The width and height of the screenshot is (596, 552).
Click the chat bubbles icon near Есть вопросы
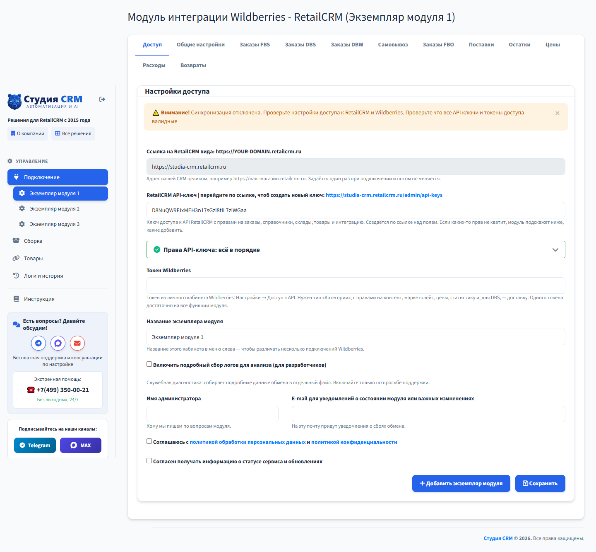[x=17, y=324]
